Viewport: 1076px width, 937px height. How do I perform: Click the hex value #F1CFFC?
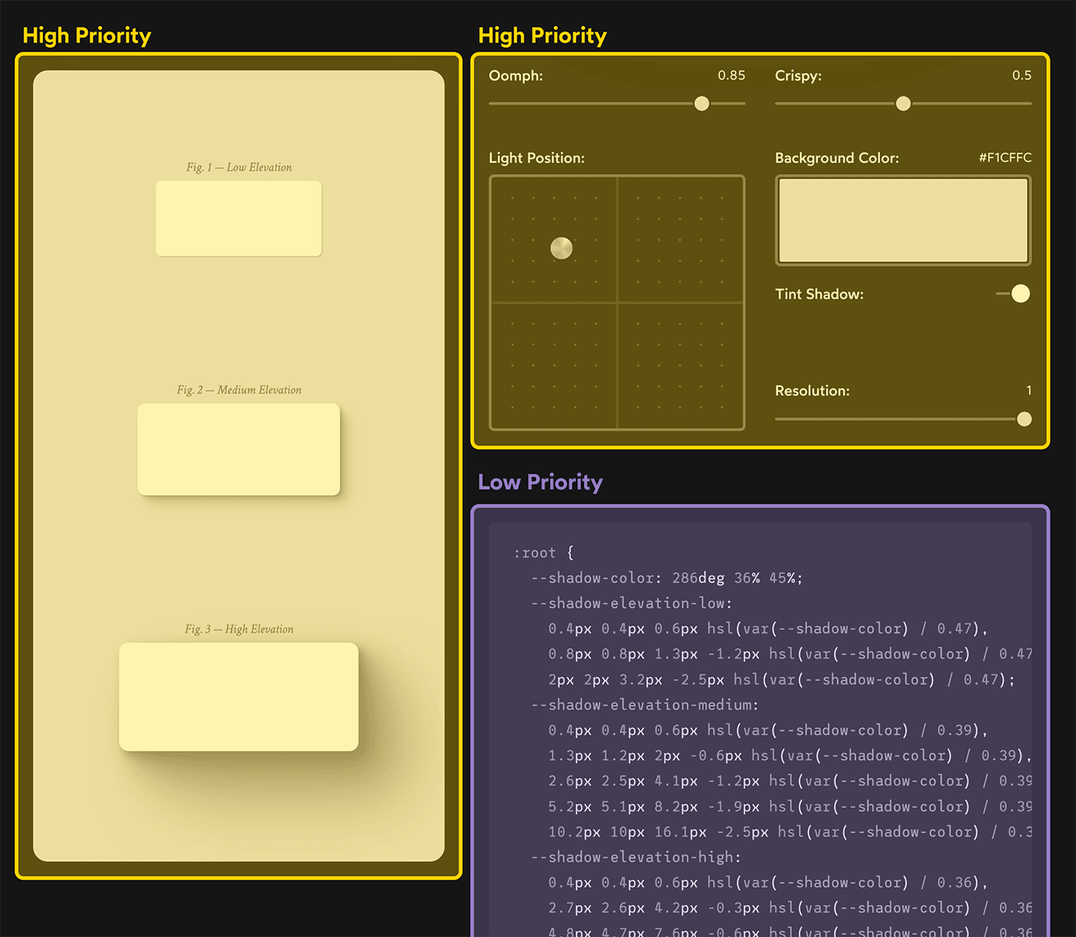click(1005, 158)
